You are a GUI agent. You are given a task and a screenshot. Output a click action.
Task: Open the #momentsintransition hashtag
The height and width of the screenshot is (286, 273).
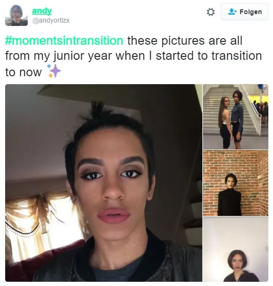coord(64,41)
